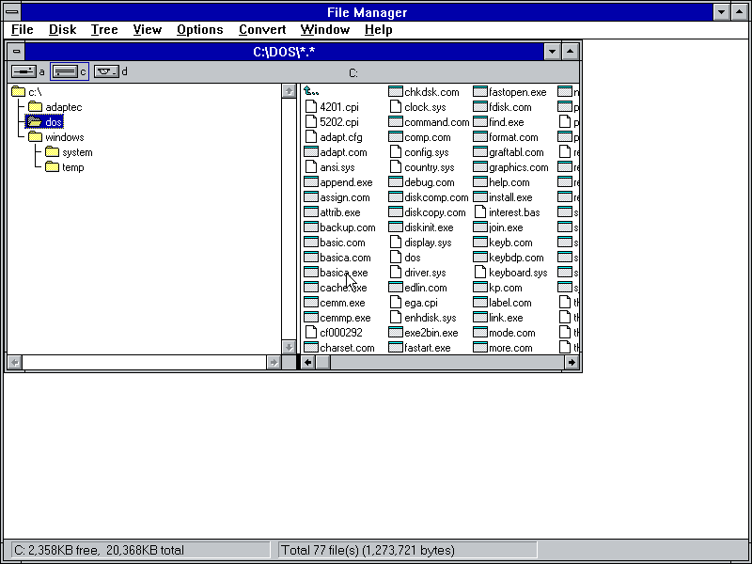
Task: Select the basica.exe program icon
Action: pos(311,272)
